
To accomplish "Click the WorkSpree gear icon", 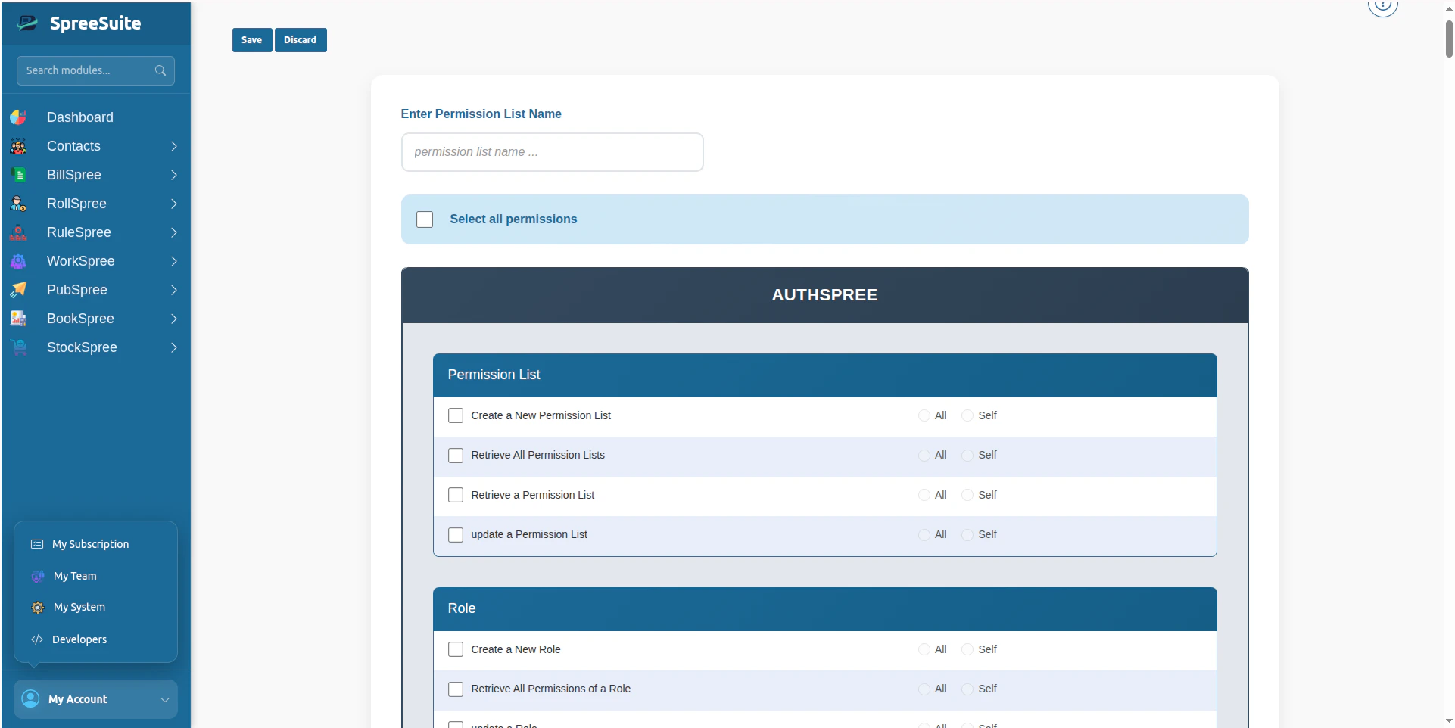I will pyautogui.click(x=18, y=261).
